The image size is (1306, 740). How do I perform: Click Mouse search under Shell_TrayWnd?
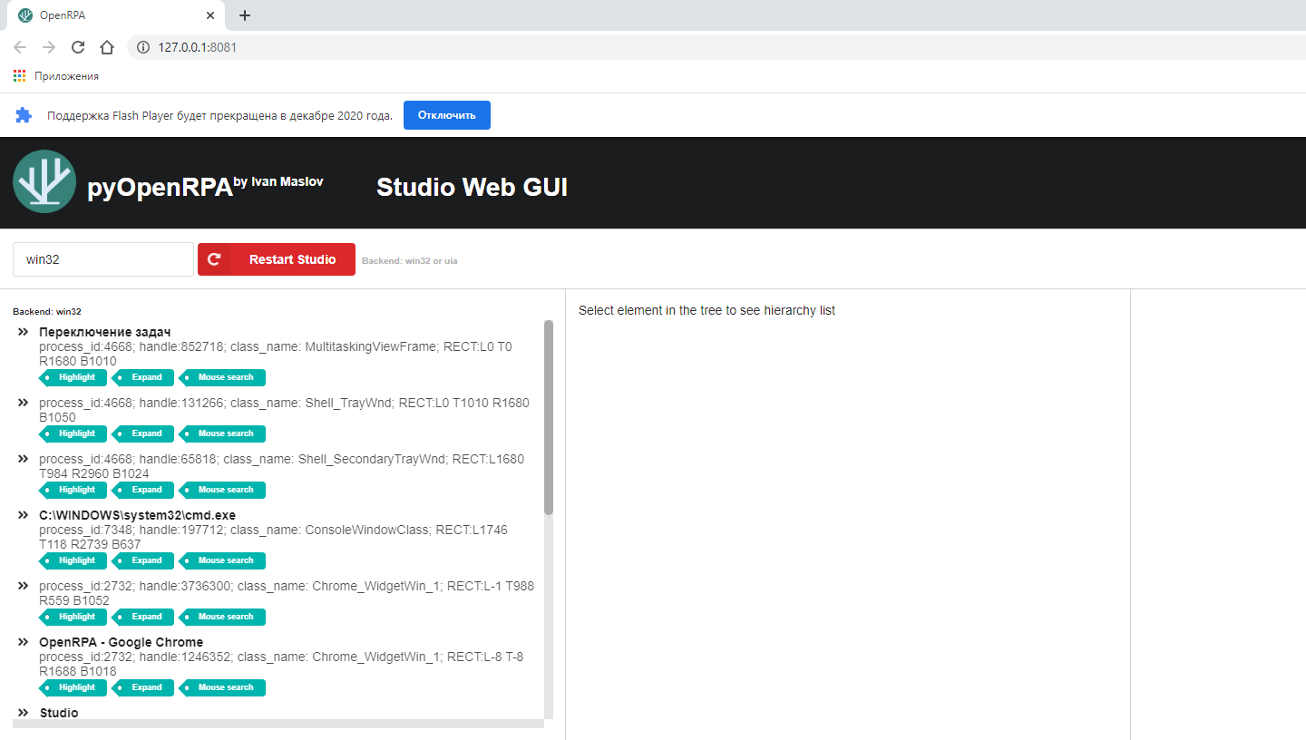click(222, 433)
